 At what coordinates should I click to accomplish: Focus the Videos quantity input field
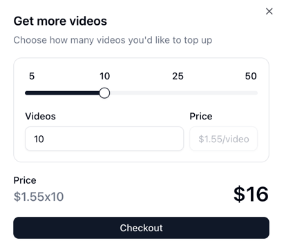click(x=104, y=139)
